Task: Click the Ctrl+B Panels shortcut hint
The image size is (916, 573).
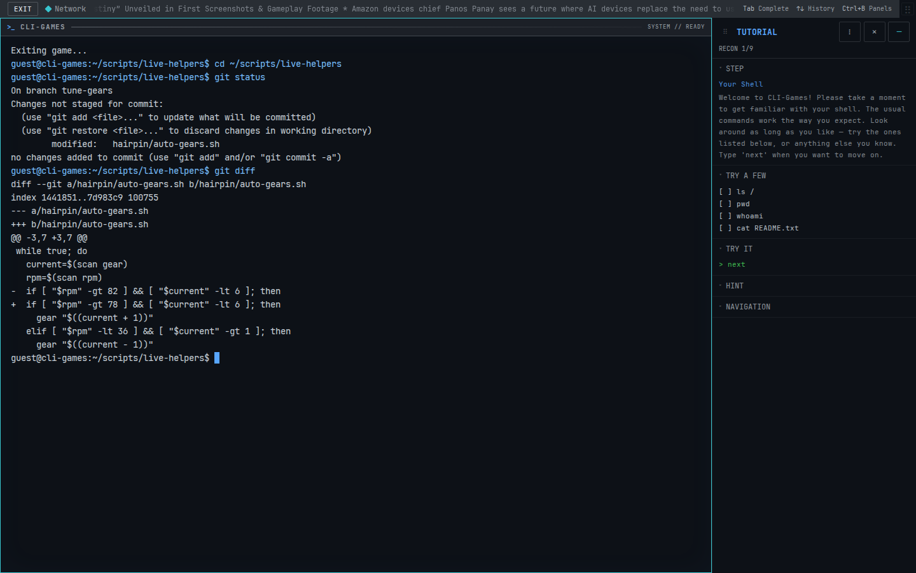Action: pyautogui.click(x=867, y=9)
